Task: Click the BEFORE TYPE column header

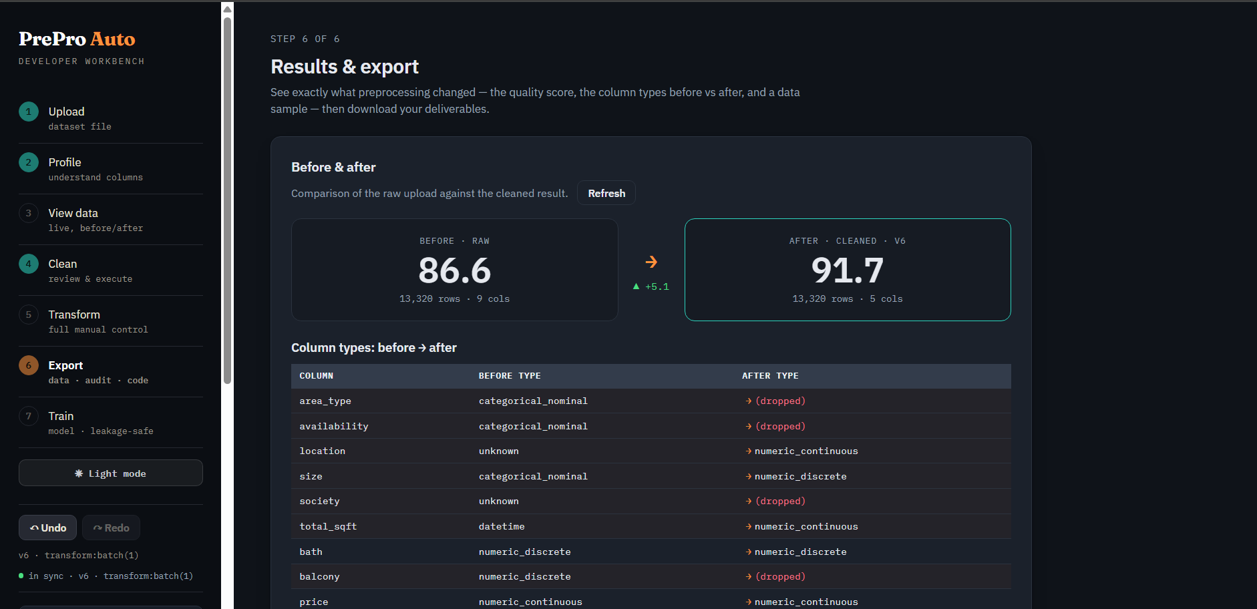Action: tap(510, 376)
